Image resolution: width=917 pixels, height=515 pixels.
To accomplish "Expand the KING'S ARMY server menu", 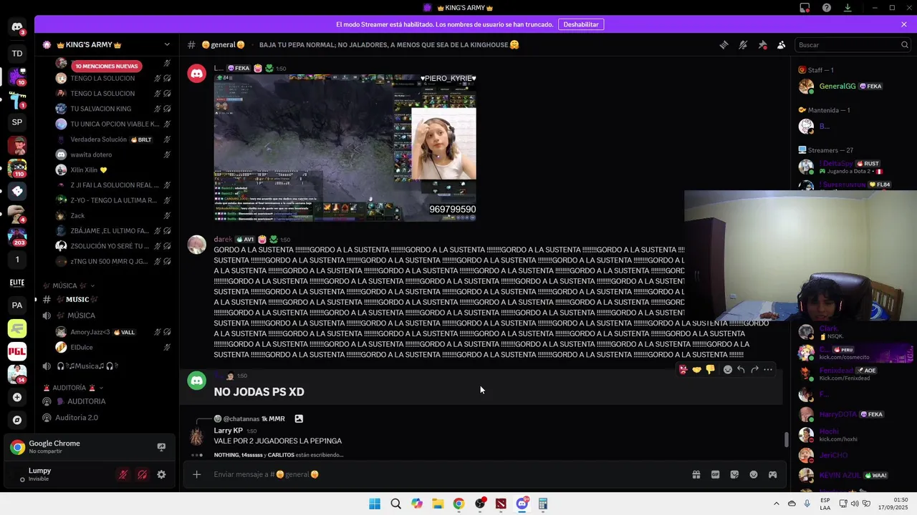I will (x=107, y=44).
